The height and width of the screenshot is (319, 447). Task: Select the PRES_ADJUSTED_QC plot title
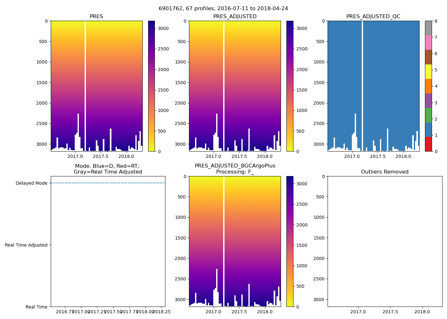tap(373, 17)
